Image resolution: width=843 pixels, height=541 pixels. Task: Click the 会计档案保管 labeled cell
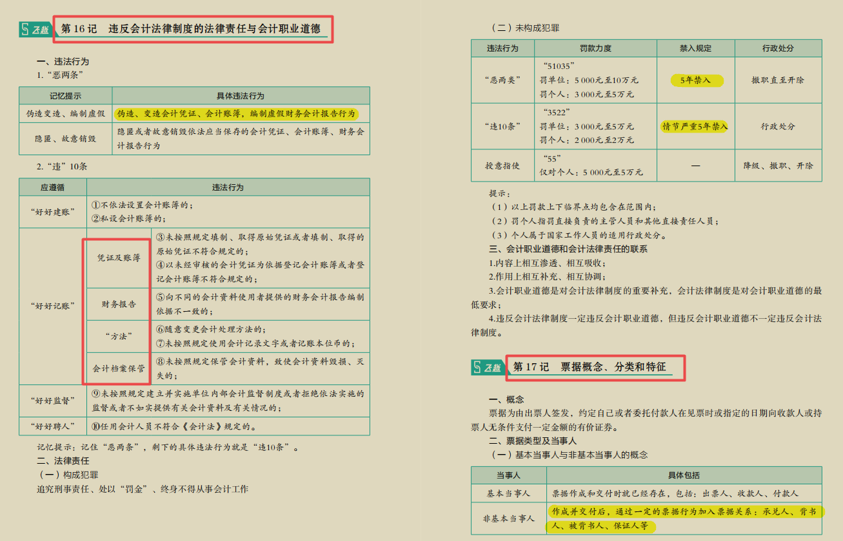[117, 368]
